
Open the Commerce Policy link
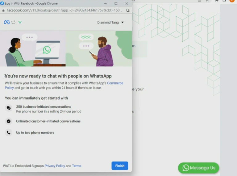115,83
